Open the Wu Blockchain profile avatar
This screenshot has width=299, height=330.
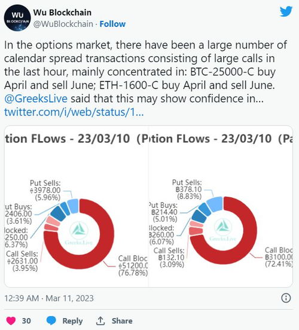(x=17, y=18)
